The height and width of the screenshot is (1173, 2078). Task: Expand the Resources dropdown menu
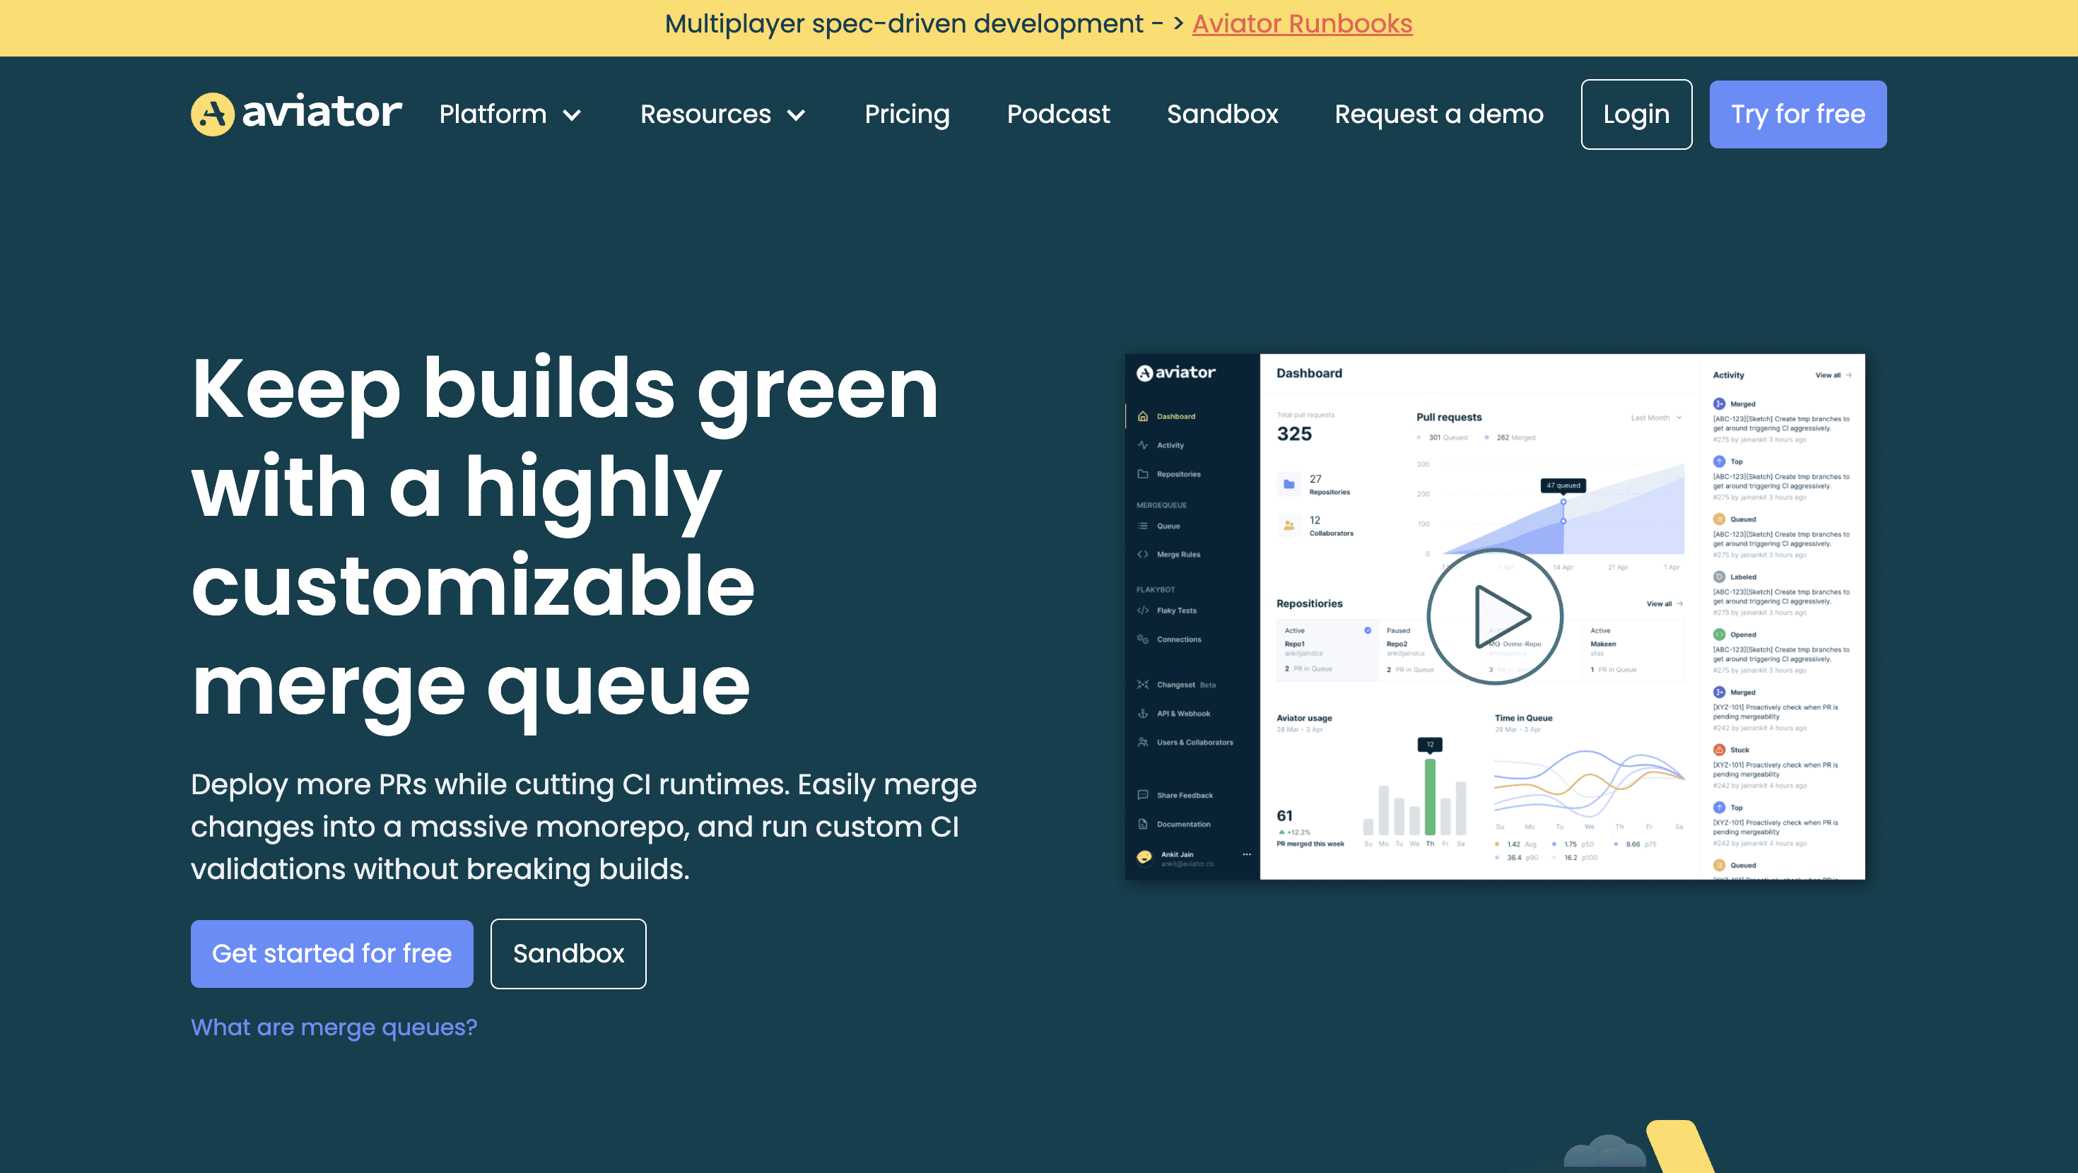pos(722,114)
